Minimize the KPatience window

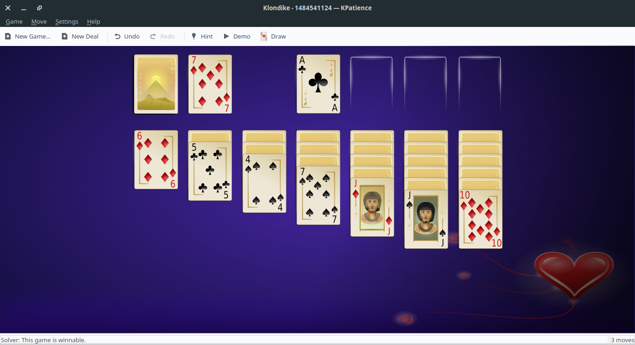[x=24, y=8]
